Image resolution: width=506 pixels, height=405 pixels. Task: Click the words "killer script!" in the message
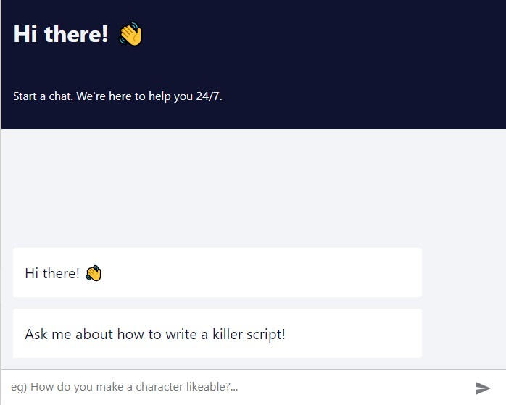click(249, 334)
